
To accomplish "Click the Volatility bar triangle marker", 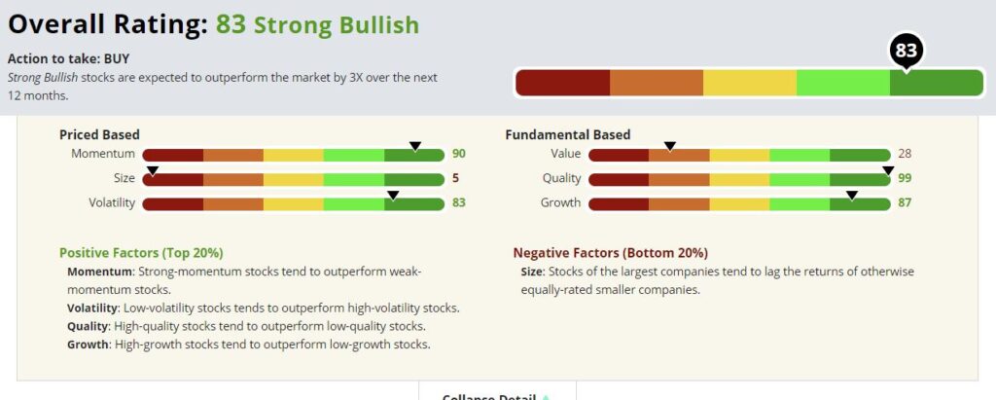I will [x=393, y=196].
